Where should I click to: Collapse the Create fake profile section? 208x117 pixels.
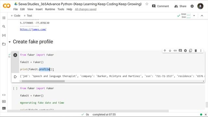[9, 42]
